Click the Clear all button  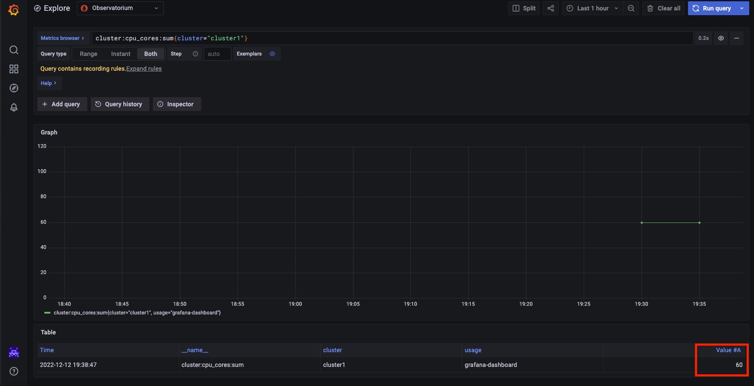click(664, 8)
